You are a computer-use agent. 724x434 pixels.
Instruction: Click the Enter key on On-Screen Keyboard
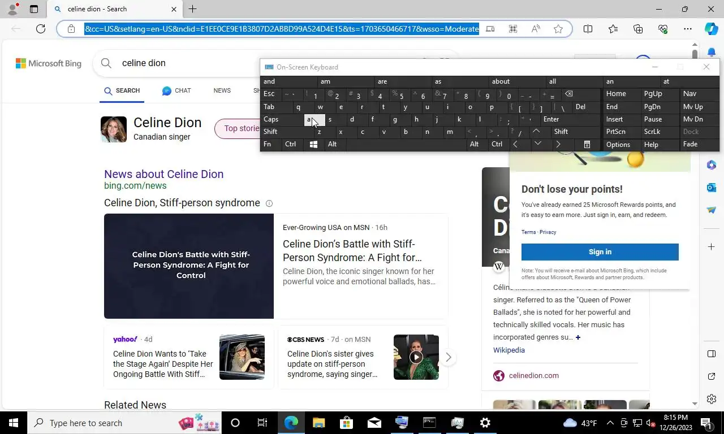(570, 119)
